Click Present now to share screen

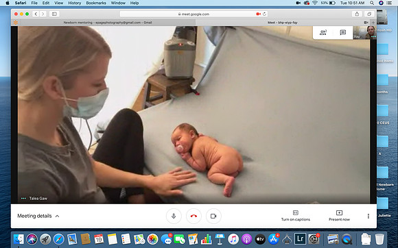pyautogui.click(x=339, y=216)
